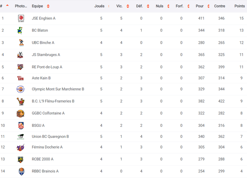Click Fémina Docherie A's Pour value 305
Image resolution: width=247 pixels, height=182 pixels.
tap(201, 147)
